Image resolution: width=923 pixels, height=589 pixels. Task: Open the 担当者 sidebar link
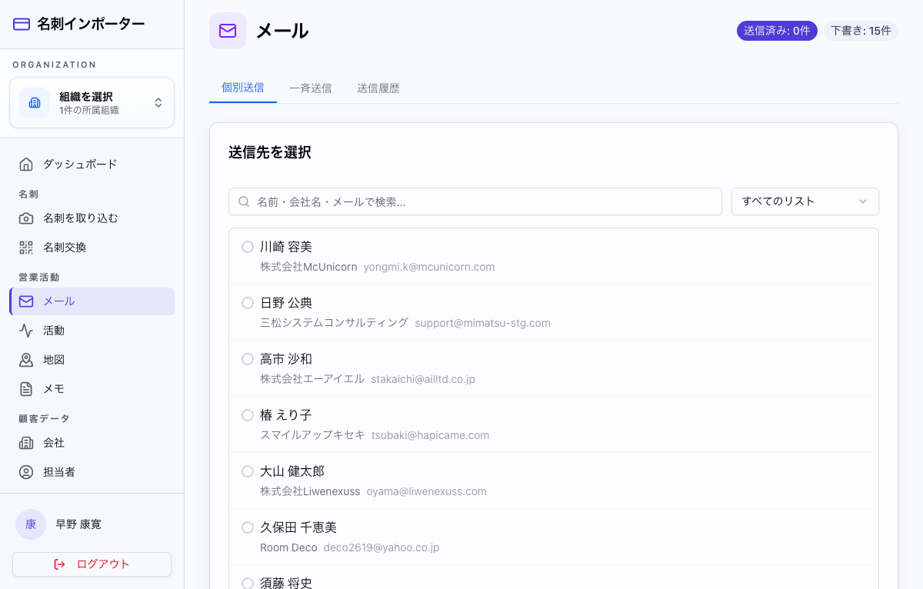pyautogui.click(x=92, y=472)
